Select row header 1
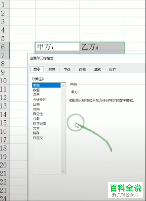Image resolution: width=146 pixels, height=201 pixels. click(x=5, y=5)
